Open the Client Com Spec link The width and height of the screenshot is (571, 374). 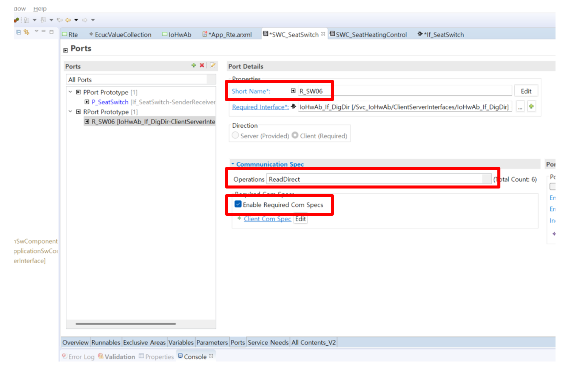tap(267, 219)
